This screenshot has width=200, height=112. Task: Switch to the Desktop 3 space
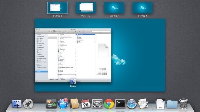(114, 8)
